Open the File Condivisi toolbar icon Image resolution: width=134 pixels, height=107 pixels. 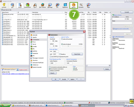click(42, 6)
